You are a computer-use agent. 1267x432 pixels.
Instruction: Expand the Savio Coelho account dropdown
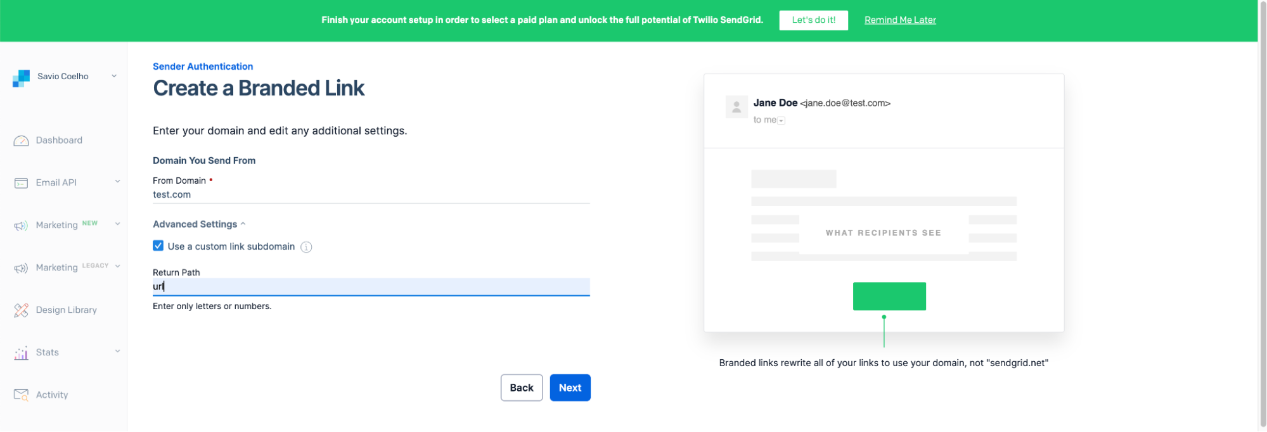pyautogui.click(x=114, y=76)
